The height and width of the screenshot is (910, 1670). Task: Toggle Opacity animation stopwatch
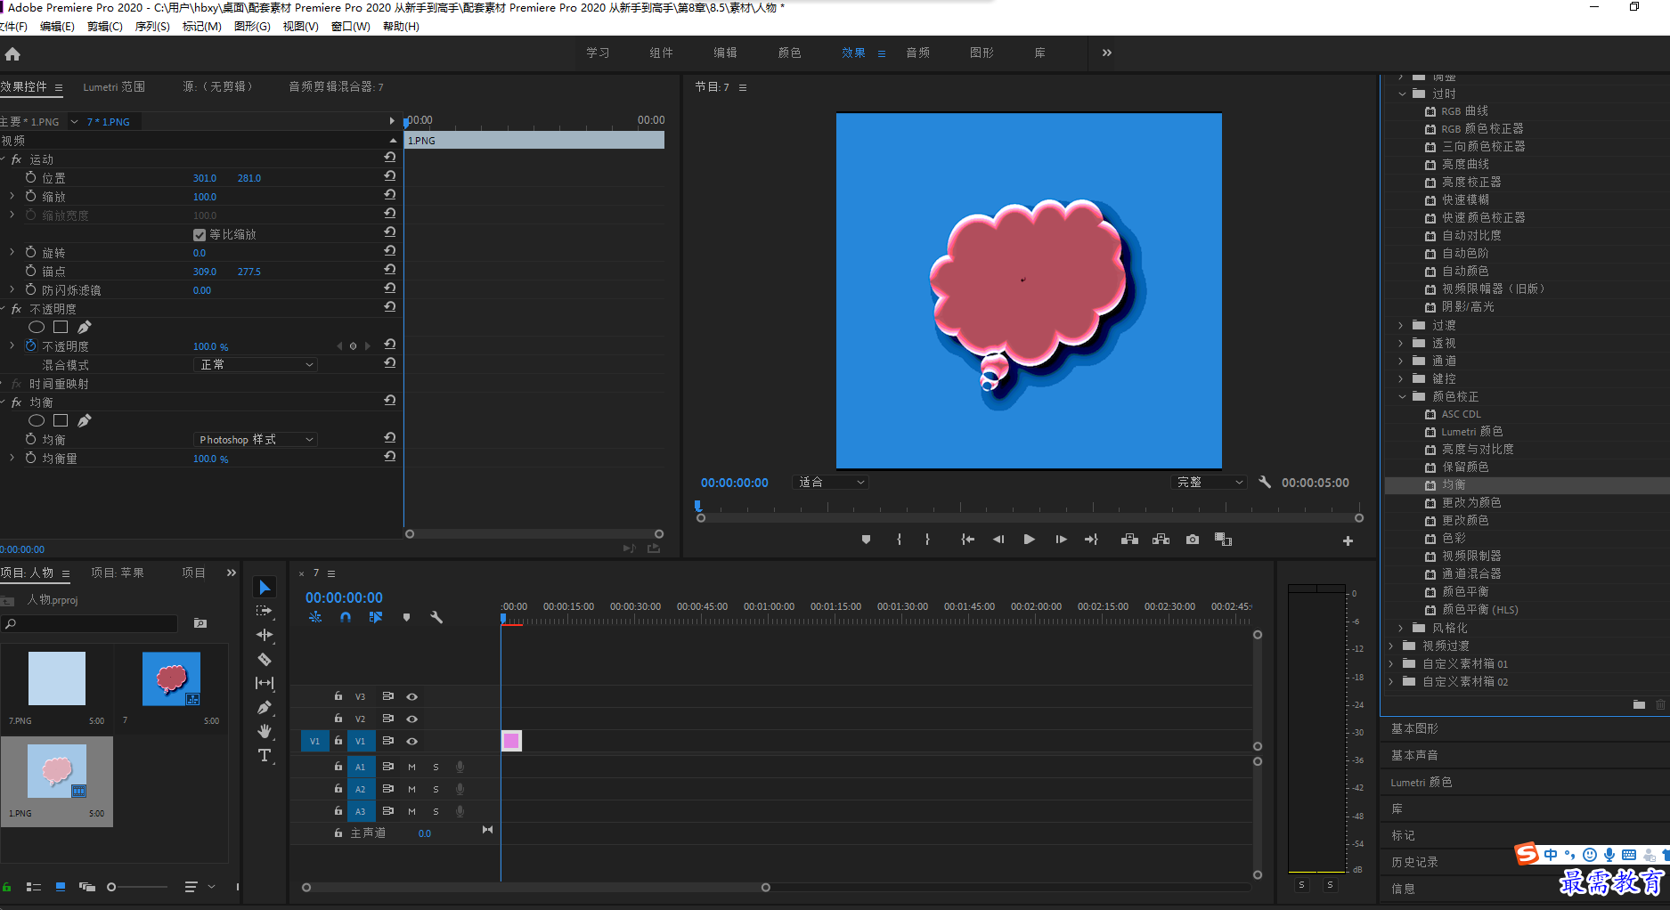[x=31, y=345]
